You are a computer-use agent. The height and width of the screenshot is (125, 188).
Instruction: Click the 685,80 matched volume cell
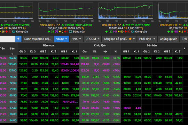[95, 120]
